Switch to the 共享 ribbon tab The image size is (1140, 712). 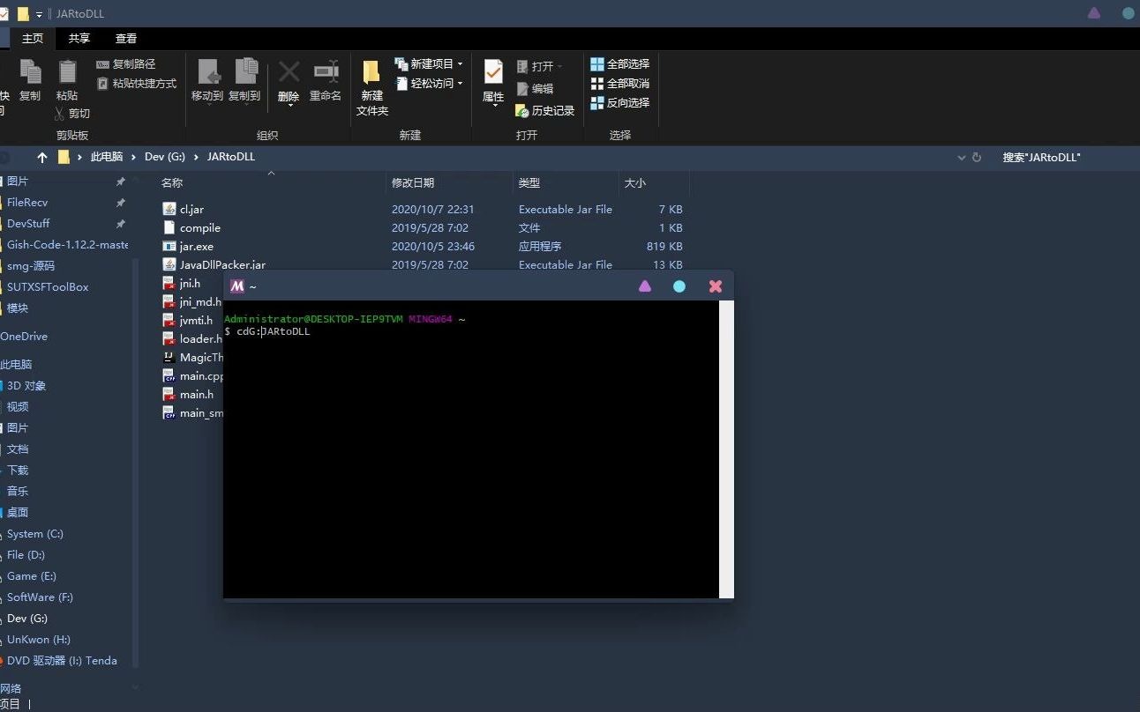[79, 39]
